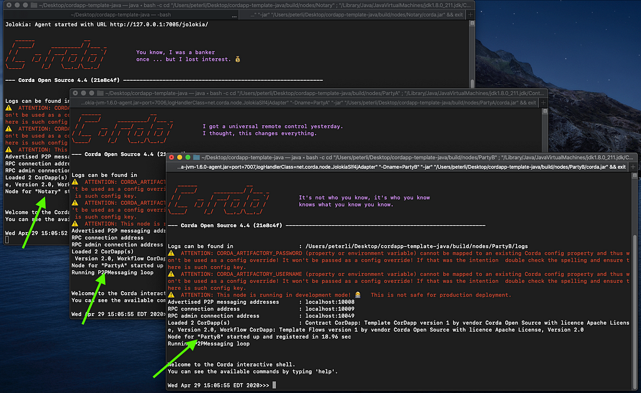Click the PartyB window title bar path text
Screen dimensions: 641x393
point(417,157)
